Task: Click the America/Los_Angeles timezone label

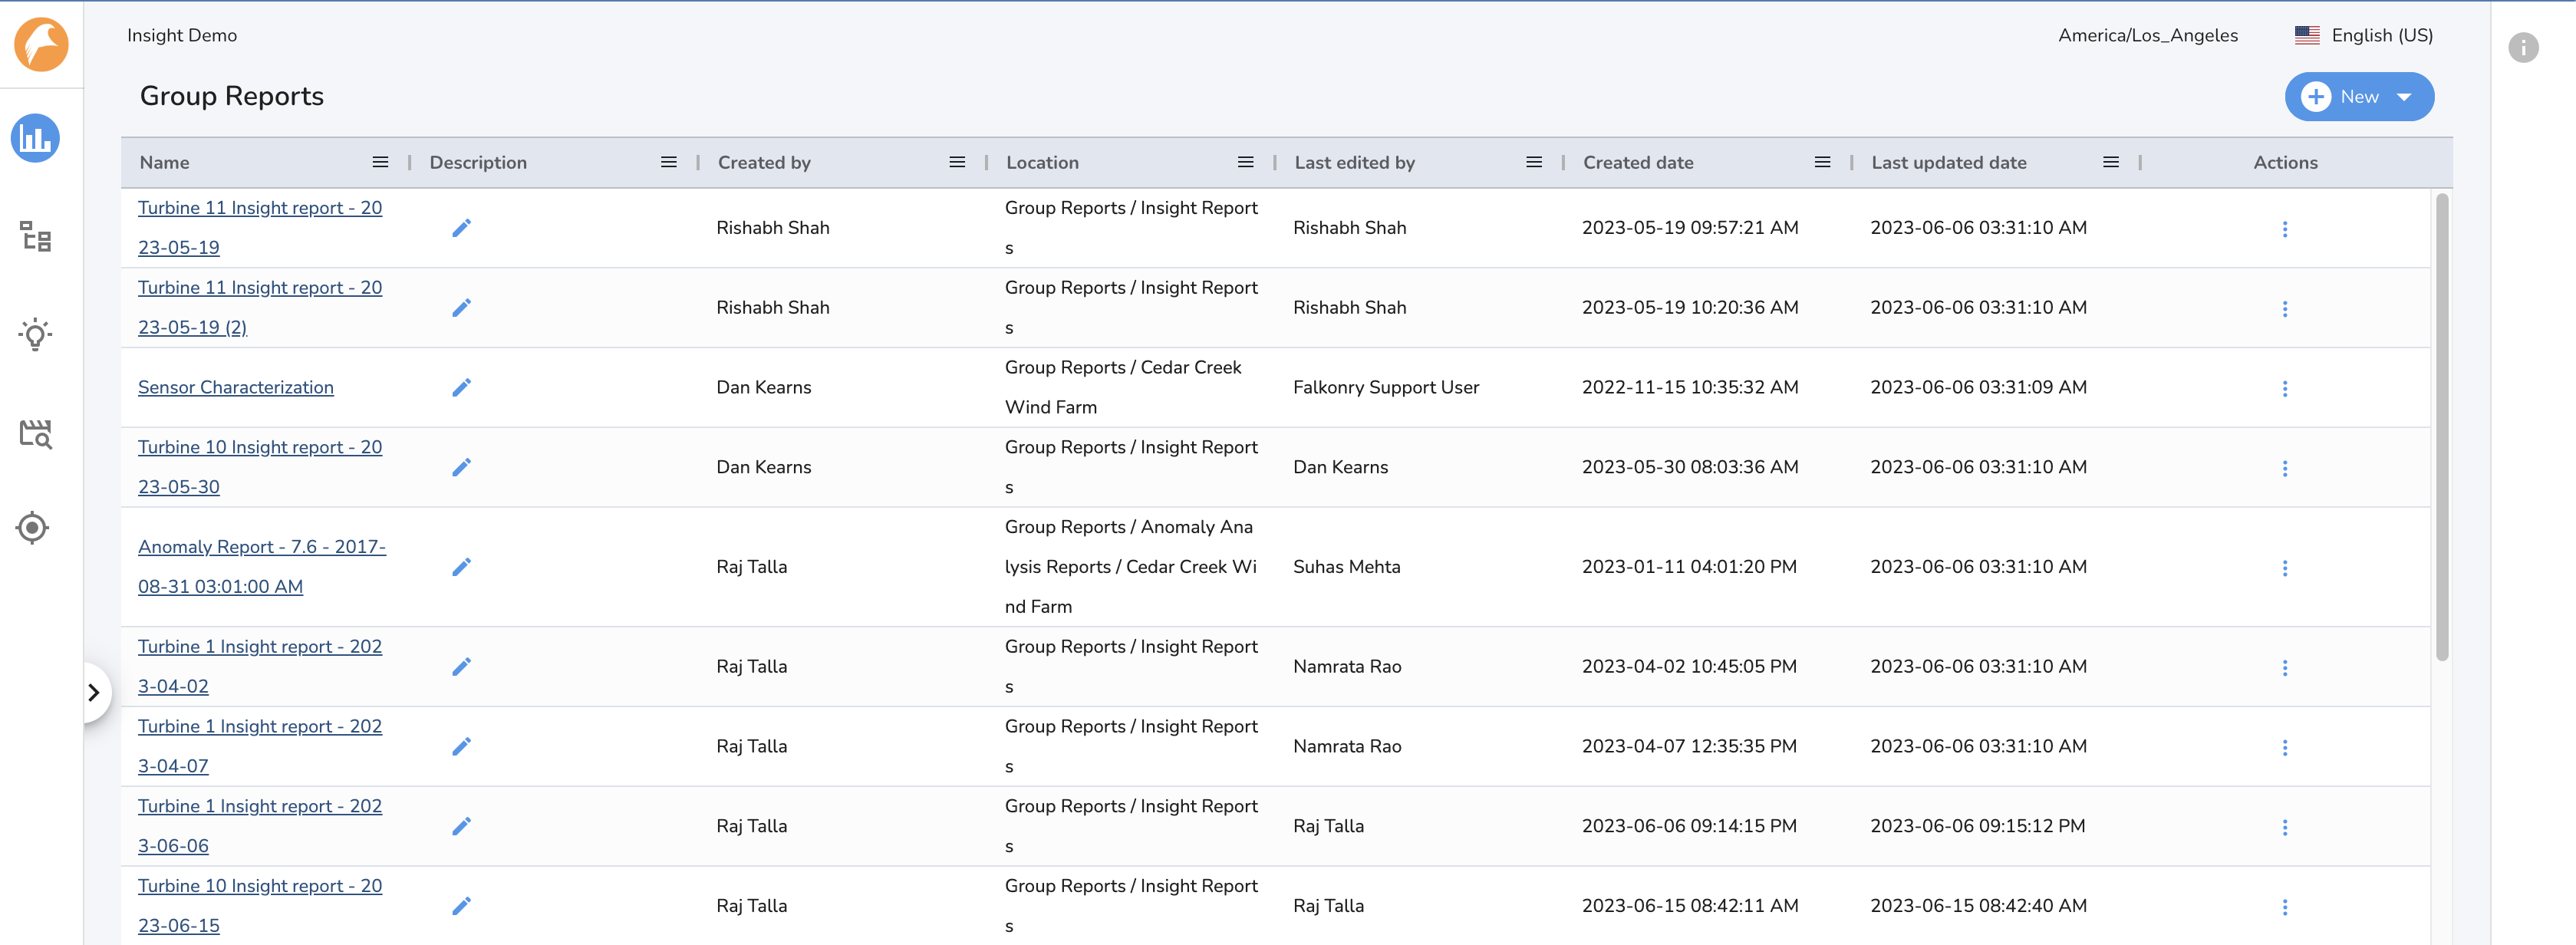Action: click(x=2147, y=35)
